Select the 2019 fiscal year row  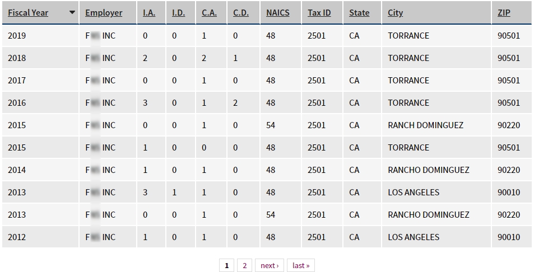click(267, 36)
